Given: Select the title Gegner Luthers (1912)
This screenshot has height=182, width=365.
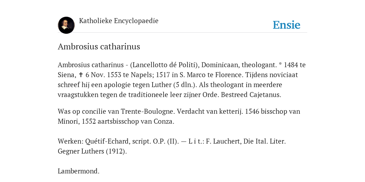Looking at the screenshot, I should click(x=92, y=151).
